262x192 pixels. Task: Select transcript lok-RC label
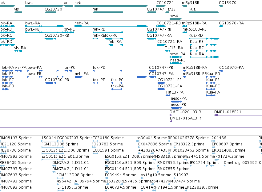[6, 35]
